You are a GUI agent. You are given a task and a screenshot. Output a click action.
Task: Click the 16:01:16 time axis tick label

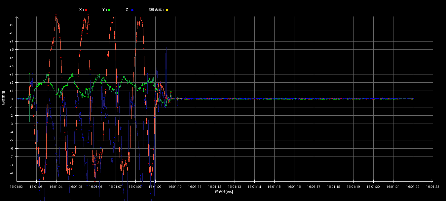(294, 187)
